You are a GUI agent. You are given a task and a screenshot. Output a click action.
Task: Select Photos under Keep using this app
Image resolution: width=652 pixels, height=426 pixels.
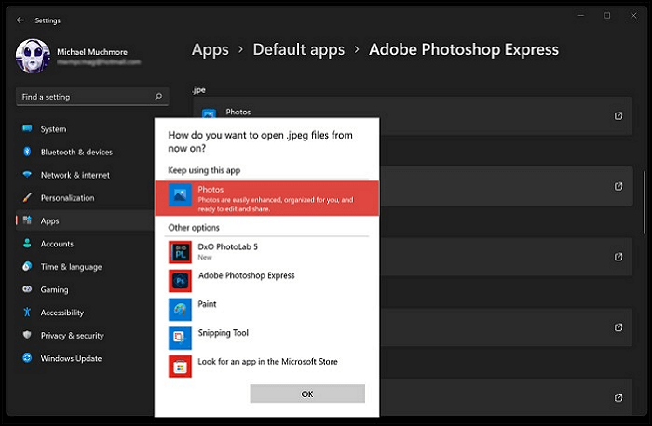[x=267, y=198]
